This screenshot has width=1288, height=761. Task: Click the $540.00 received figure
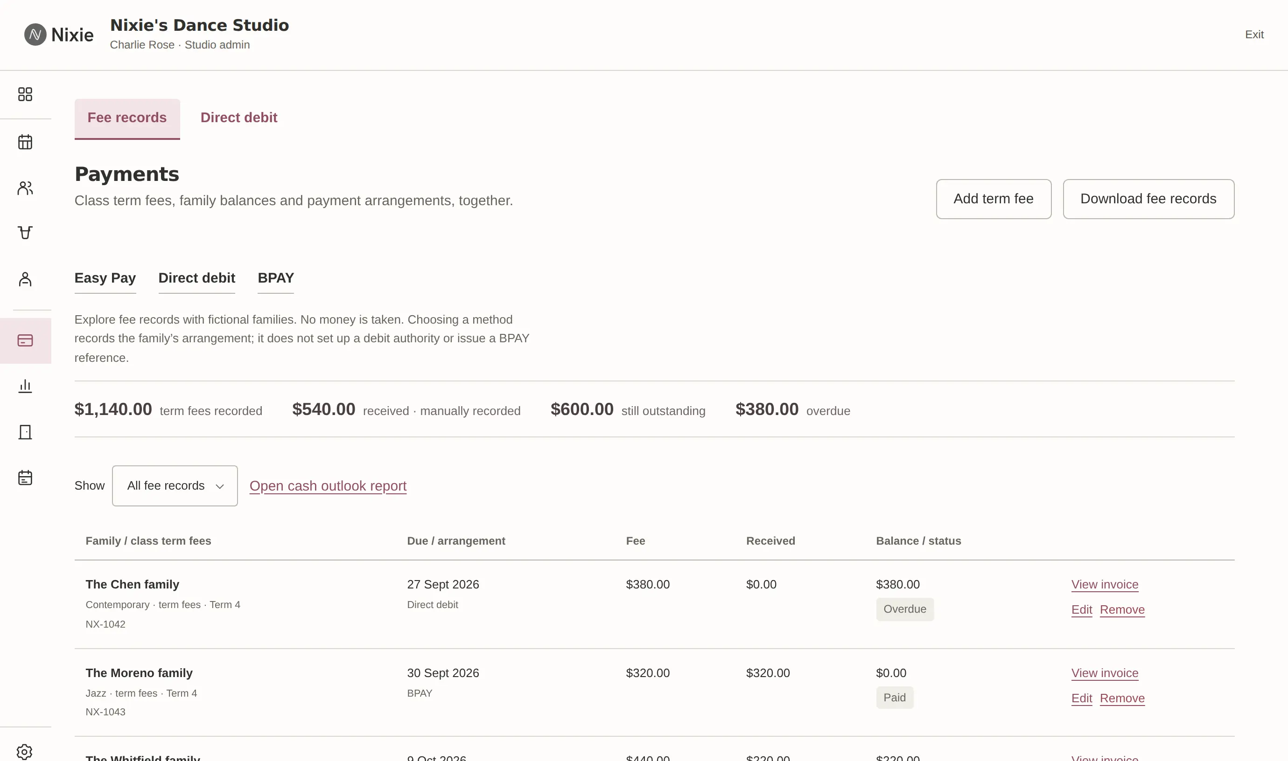[x=324, y=409]
